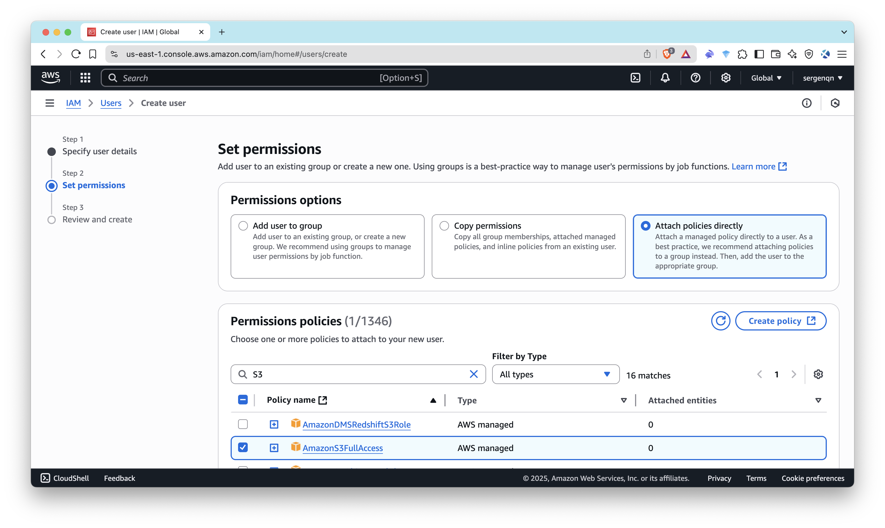
Task: Open the side navigation hamburger menu
Action: click(49, 103)
